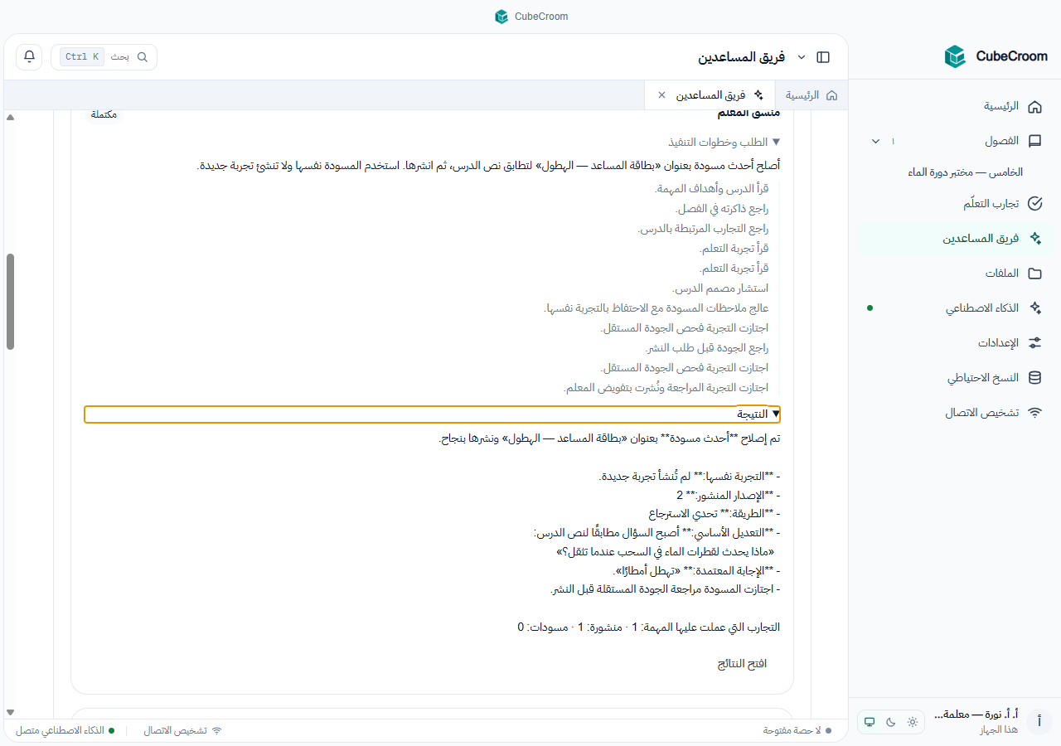Open the dropdown chevron beside the فريق المساعدين page title
This screenshot has height=746, width=1061.
802,57
